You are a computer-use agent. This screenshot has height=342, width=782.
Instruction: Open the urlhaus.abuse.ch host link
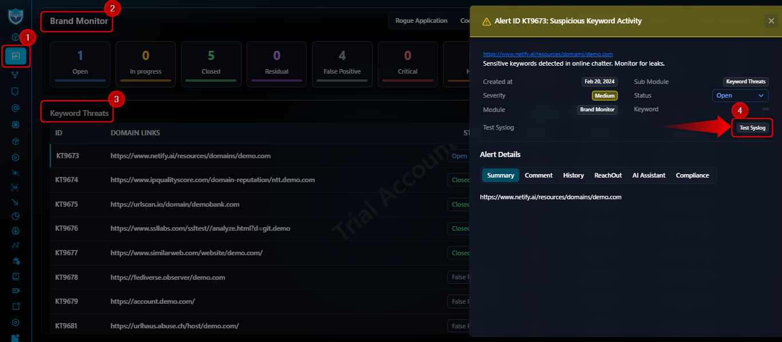point(175,326)
